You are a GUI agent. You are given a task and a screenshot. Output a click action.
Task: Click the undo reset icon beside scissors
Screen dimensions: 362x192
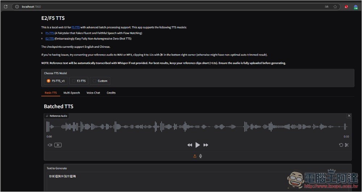tap(341, 145)
